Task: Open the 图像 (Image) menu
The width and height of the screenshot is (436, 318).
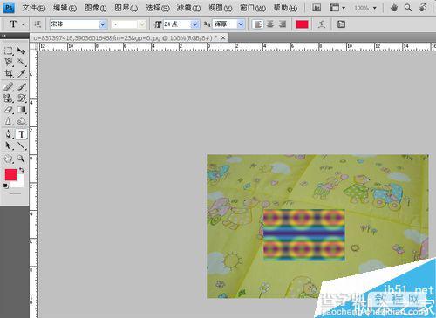Action: (95, 8)
